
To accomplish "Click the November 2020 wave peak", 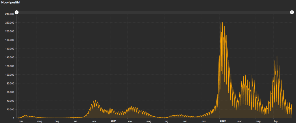I will click(x=95, y=101).
